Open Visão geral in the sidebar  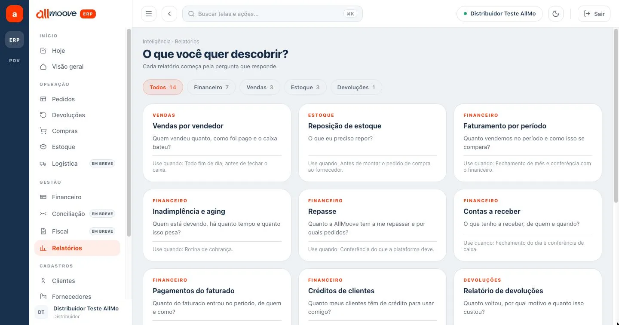click(x=77, y=67)
